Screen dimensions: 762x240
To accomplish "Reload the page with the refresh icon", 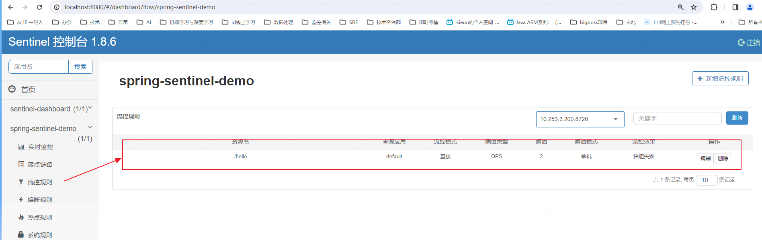I will [39, 7].
